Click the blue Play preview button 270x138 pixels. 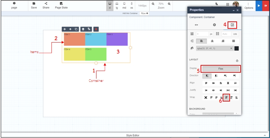(x=259, y=6)
